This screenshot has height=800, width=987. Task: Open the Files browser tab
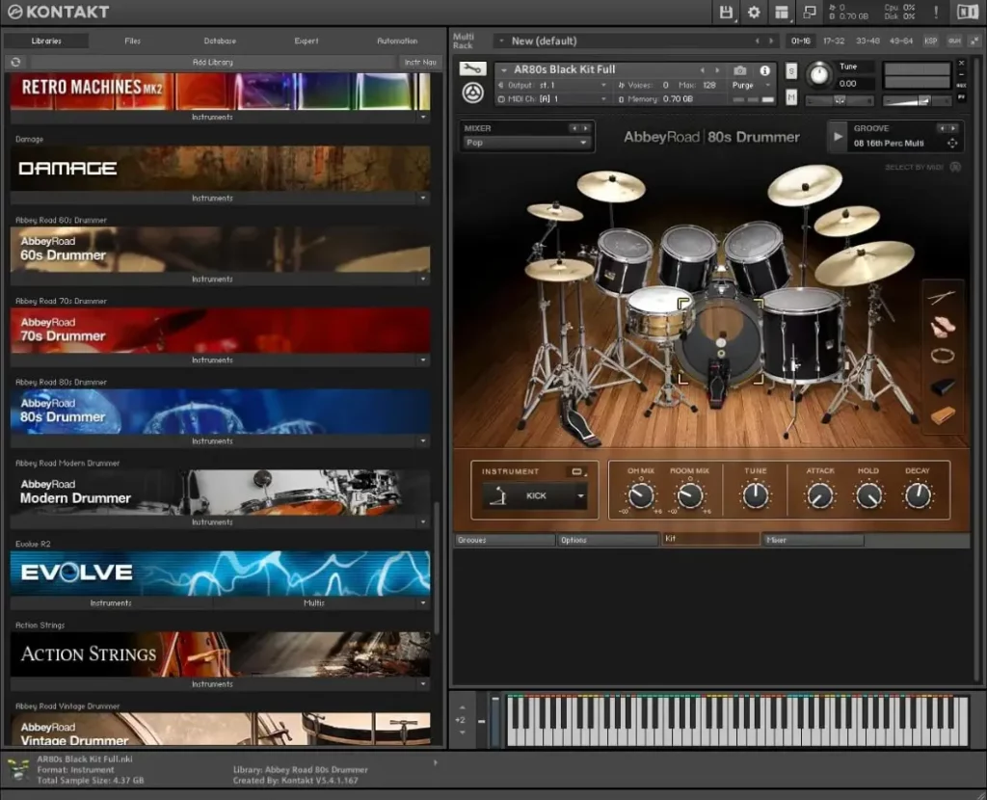pyautogui.click(x=132, y=40)
